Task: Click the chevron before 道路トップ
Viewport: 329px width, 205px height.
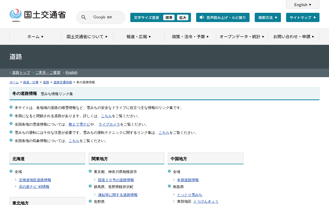Action: tap(10, 73)
